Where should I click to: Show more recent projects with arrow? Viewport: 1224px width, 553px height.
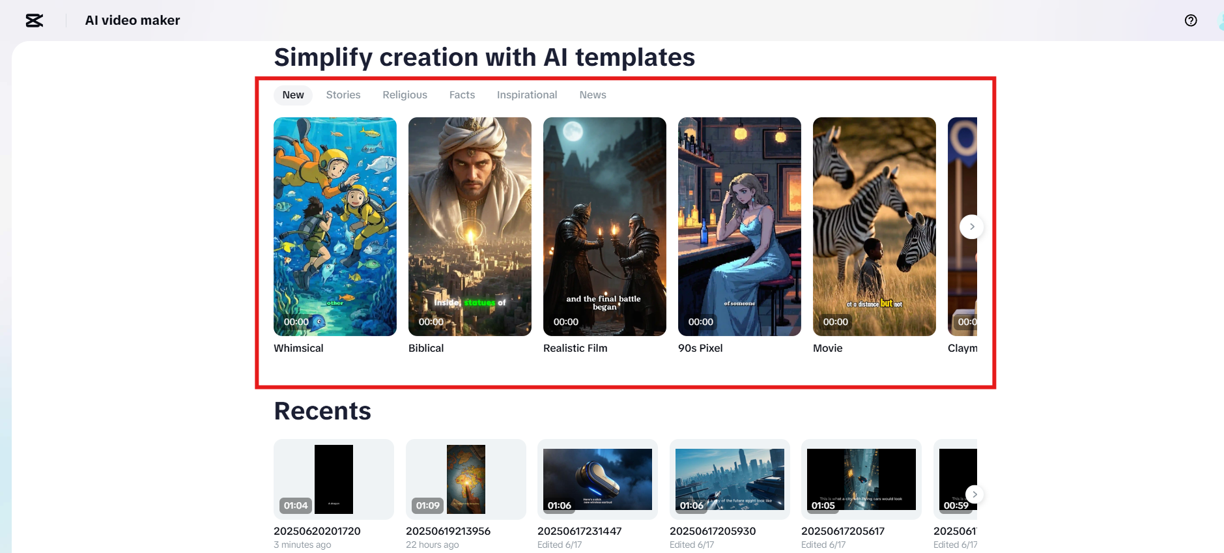click(975, 494)
